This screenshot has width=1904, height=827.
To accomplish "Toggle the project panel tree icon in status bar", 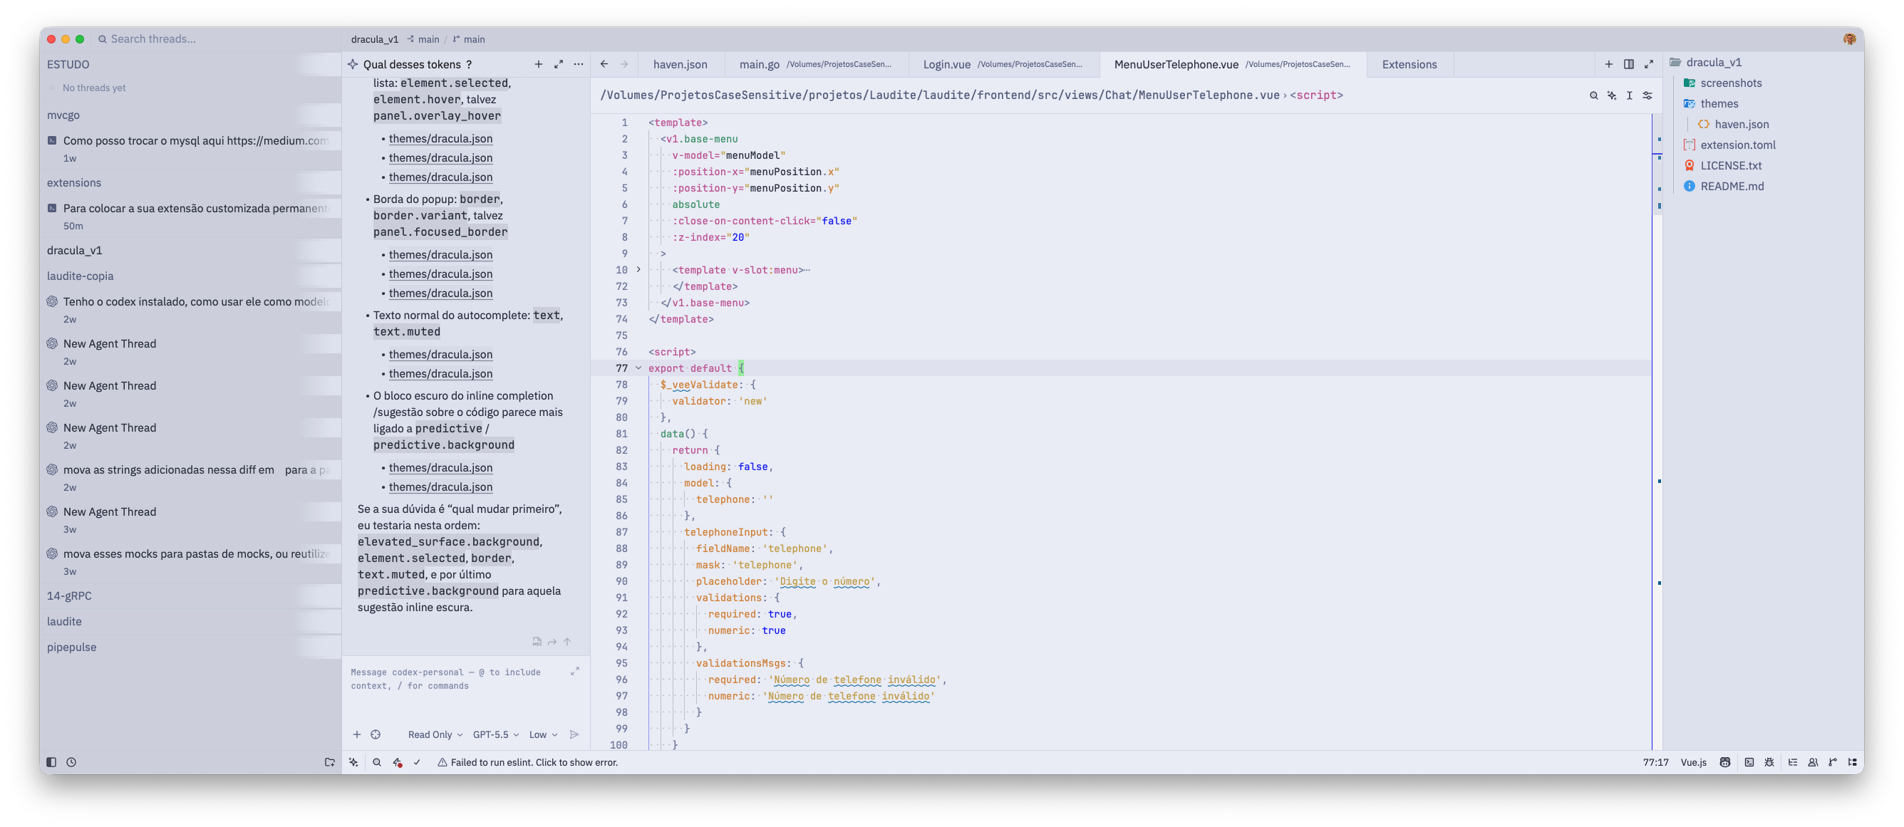I will click(x=1852, y=762).
